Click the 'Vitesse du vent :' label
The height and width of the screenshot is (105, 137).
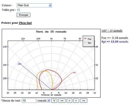tap(12, 101)
